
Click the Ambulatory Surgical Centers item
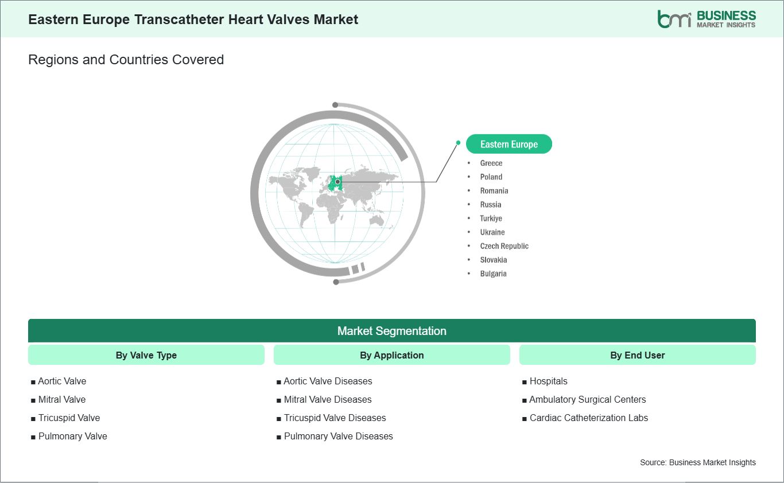click(x=587, y=399)
